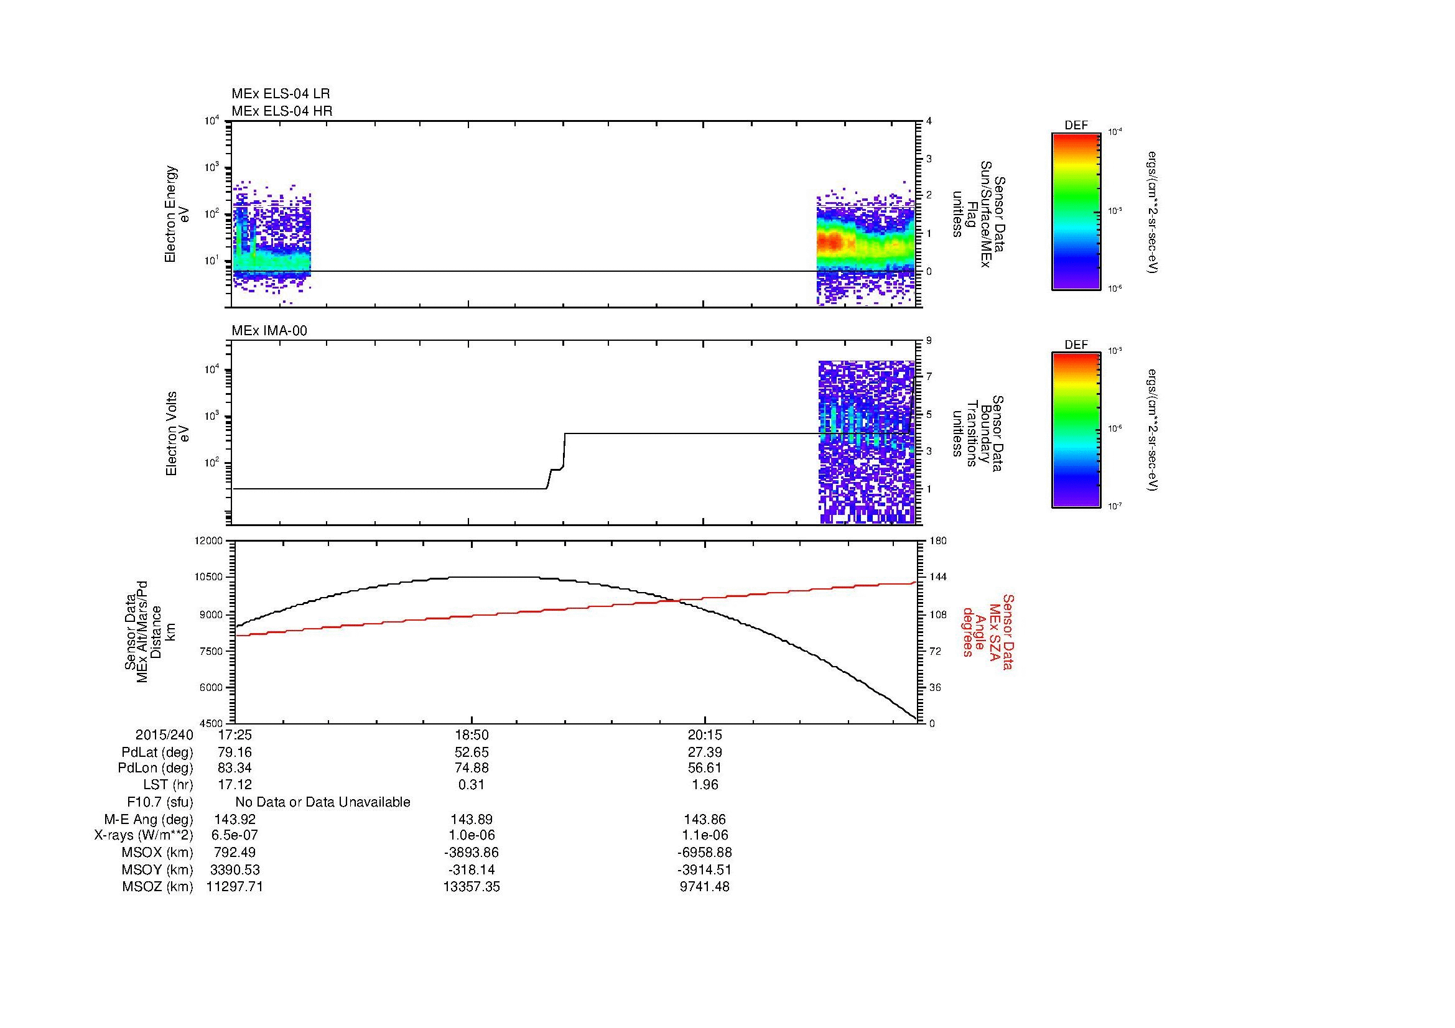Select MSOZ value '9741.48'
Screen dimensions: 1455x1028
pos(705,887)
